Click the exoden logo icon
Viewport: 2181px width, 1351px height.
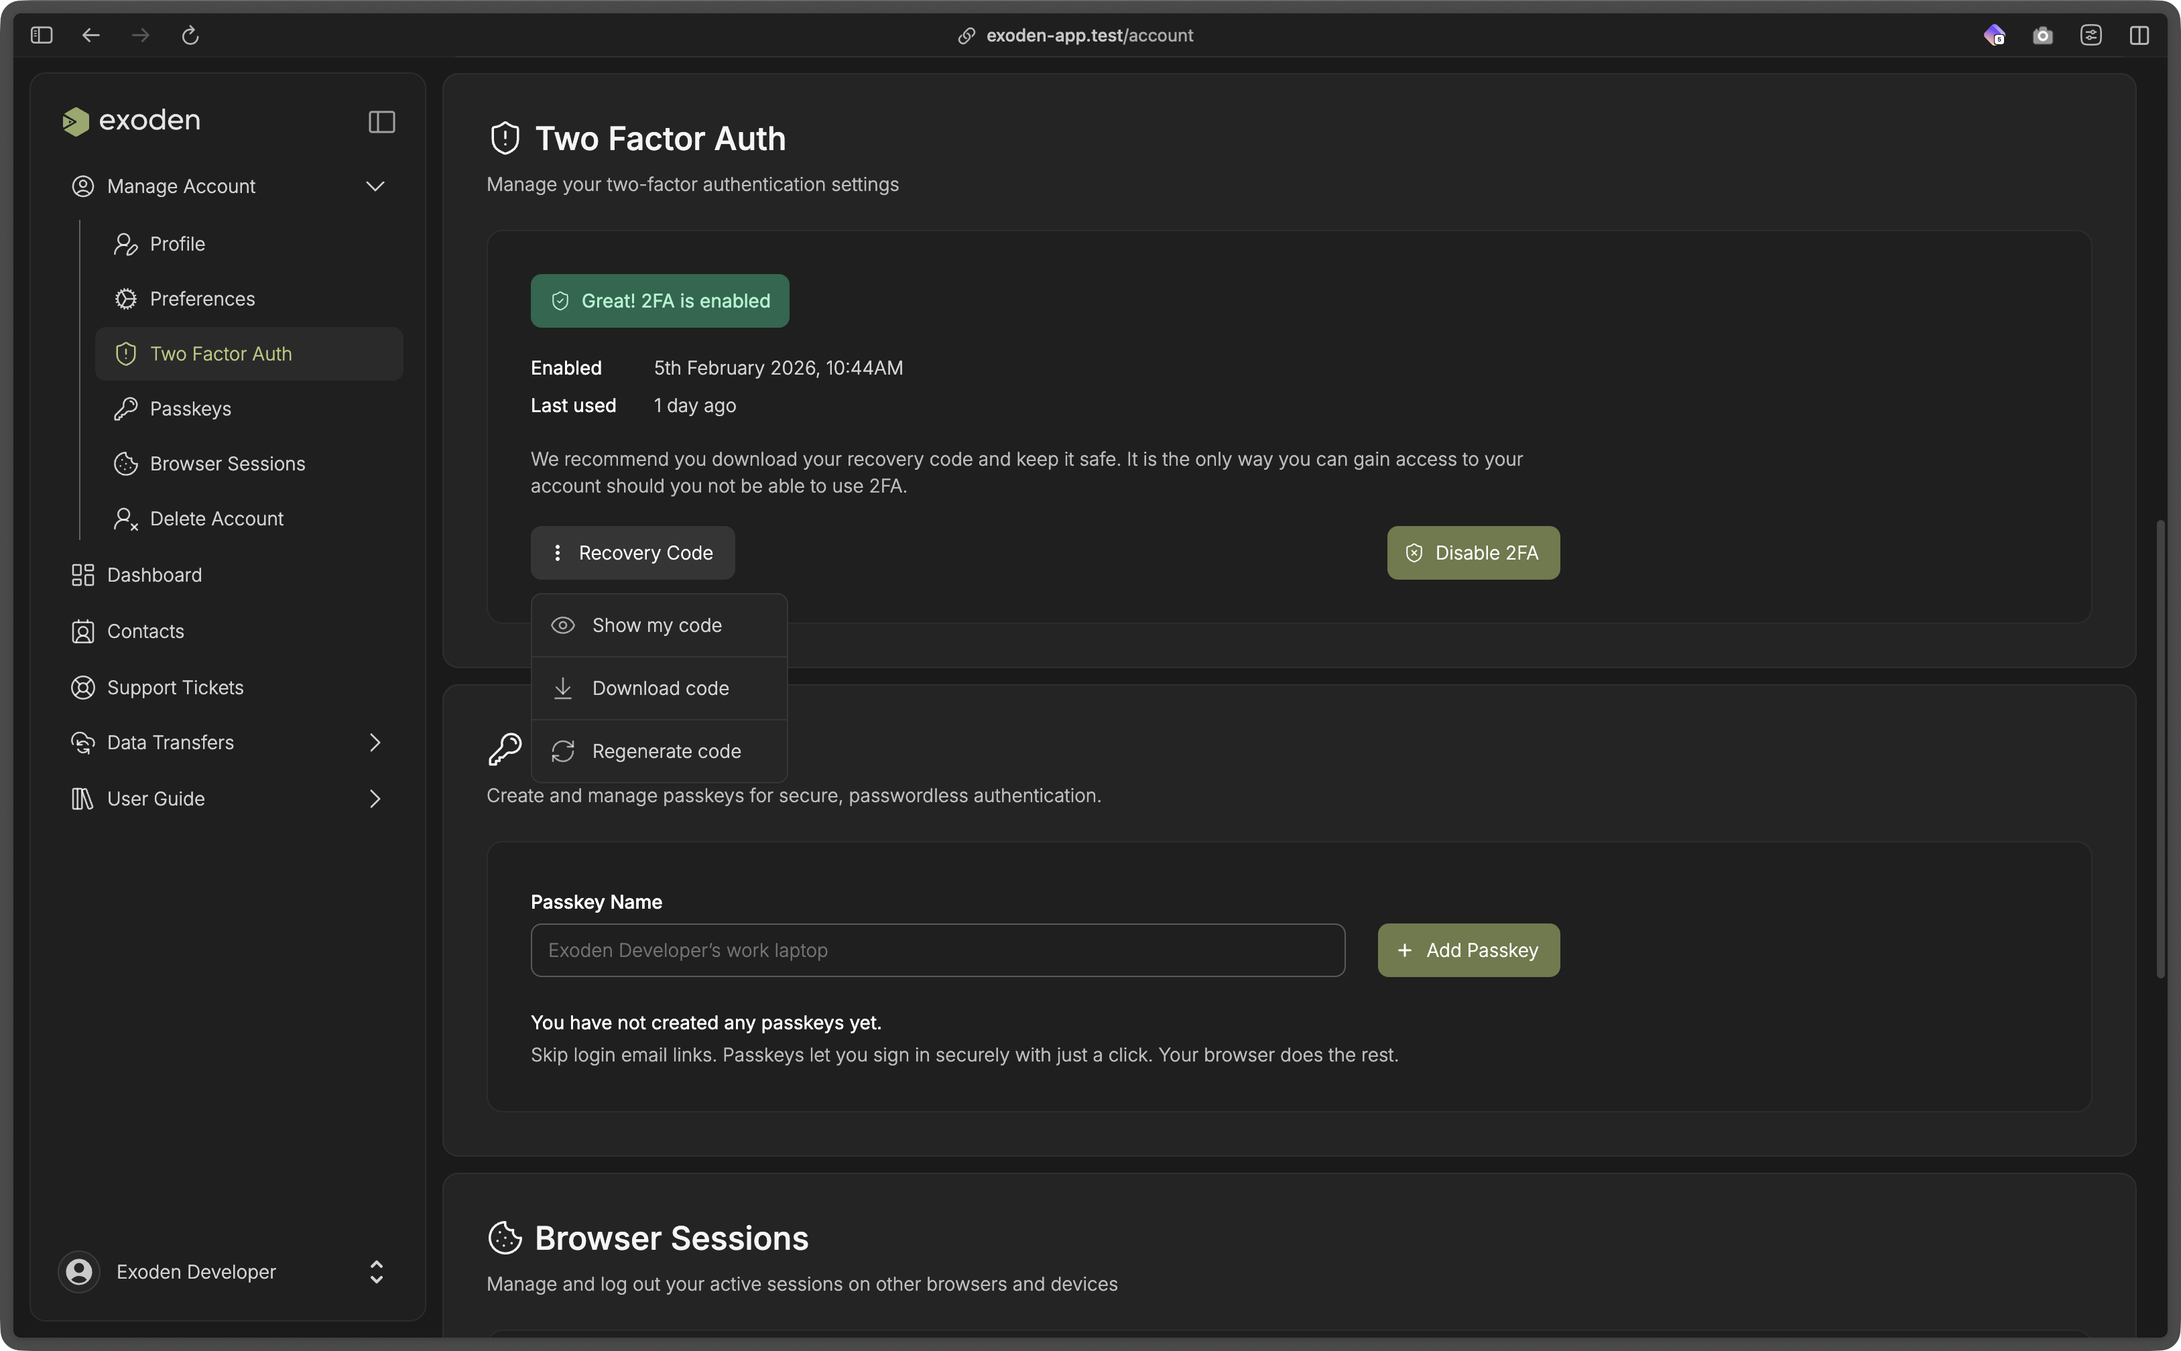pos(76,121)
